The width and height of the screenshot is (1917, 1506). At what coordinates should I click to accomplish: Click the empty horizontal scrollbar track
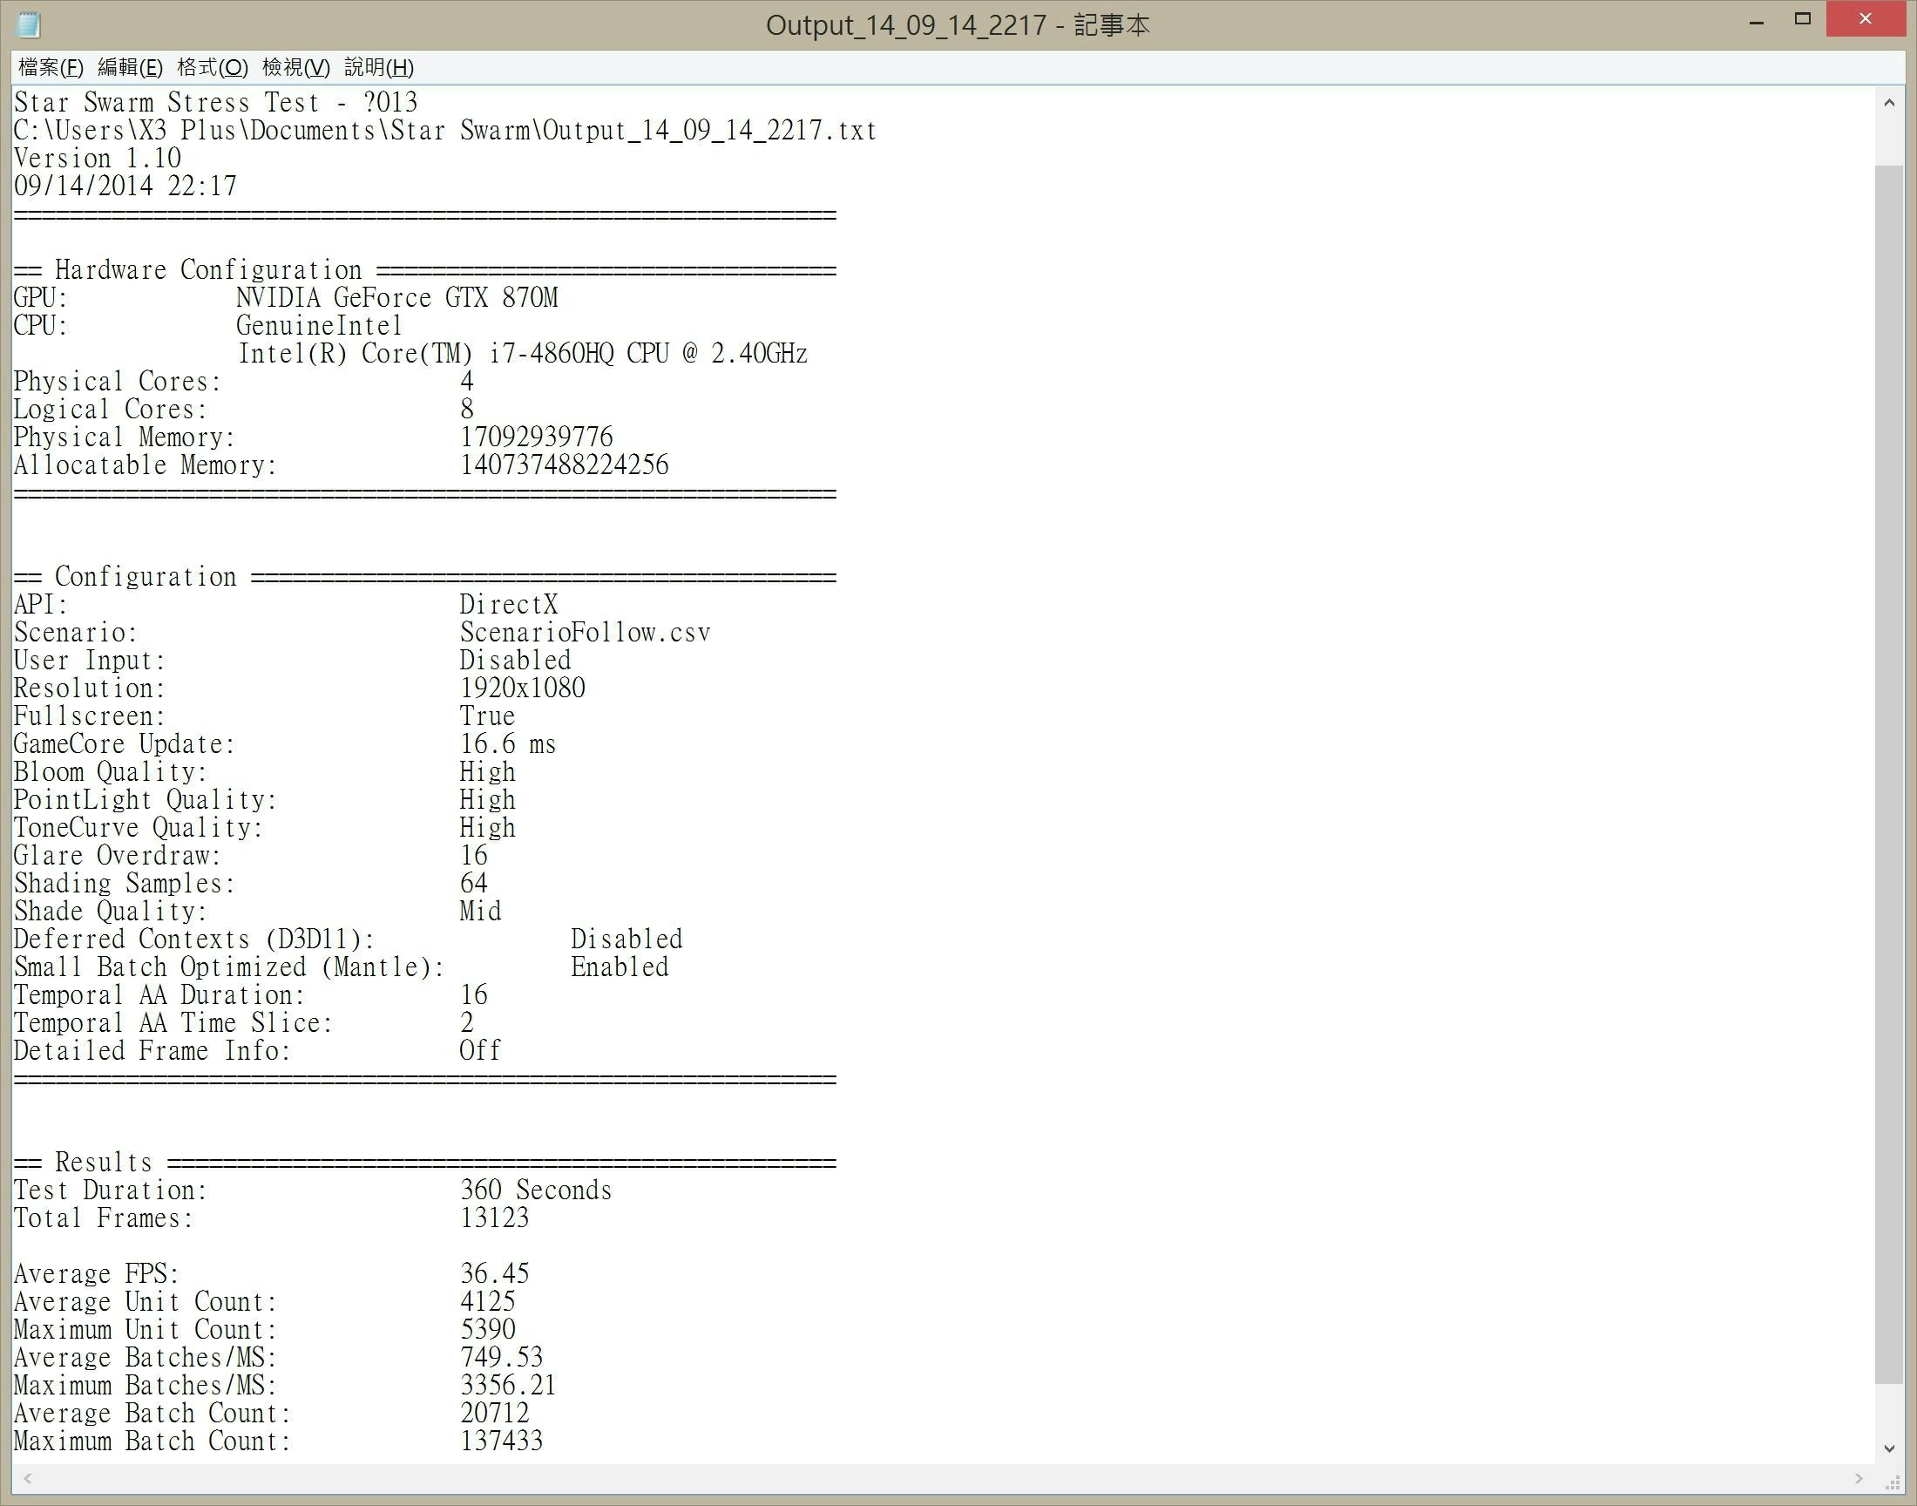(943, 1479)
